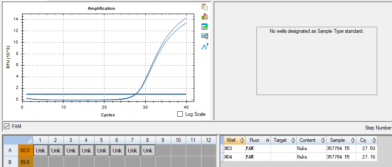Image resolution: width=392 pixels, height=167 pixels.
Task: Click the FAM fluor cell in H03 row
Action: [258, 149]
